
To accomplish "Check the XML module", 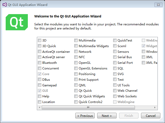I will click(x=143, y=57).
